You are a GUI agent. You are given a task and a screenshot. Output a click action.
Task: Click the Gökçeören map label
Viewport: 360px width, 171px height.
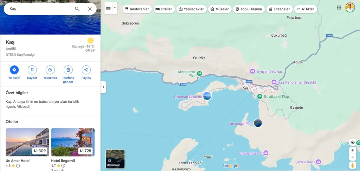(130, 23)
